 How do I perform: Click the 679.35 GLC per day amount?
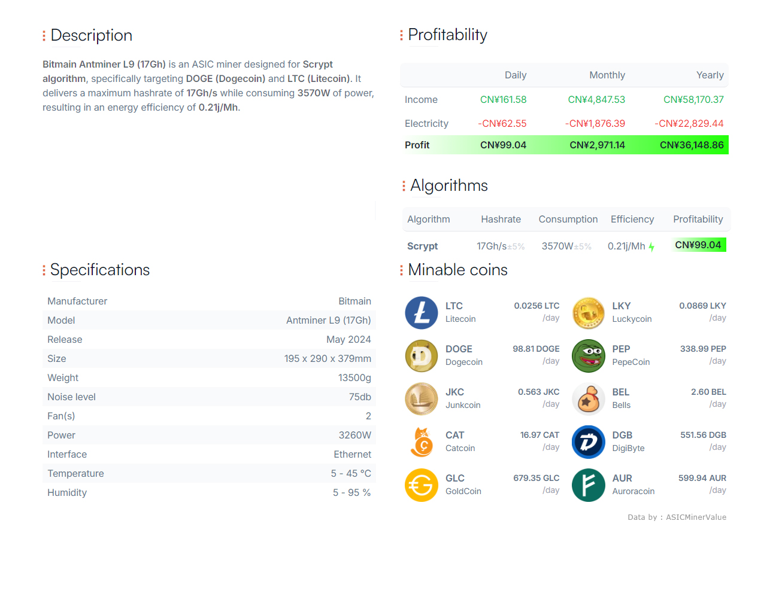tap(536, 478)
